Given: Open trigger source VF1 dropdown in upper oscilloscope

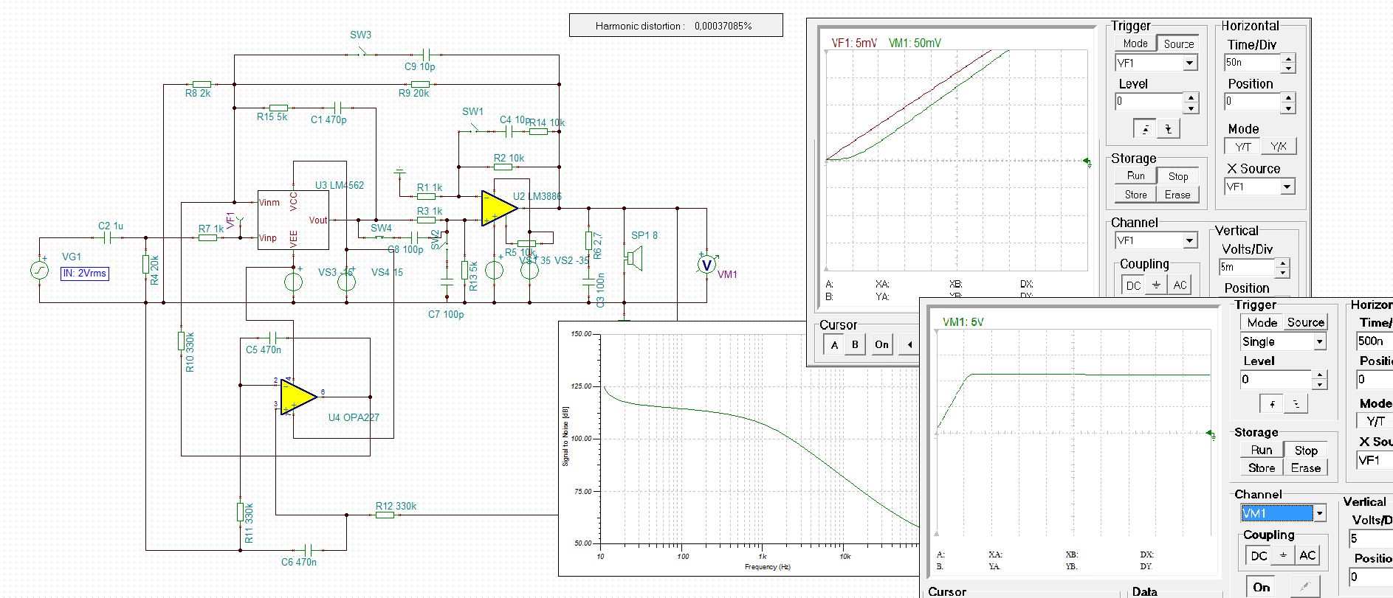Looking at the screenshot, I should point(1190,63).
